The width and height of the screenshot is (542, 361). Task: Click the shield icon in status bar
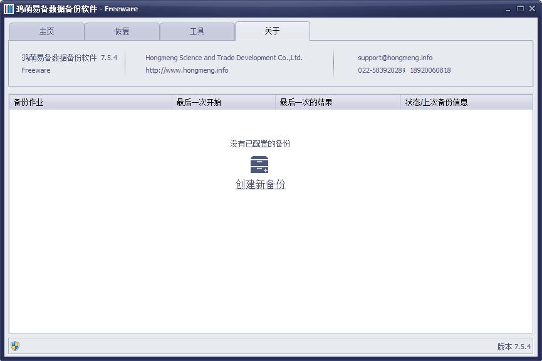pyautogui.click(x=15, y=346)
